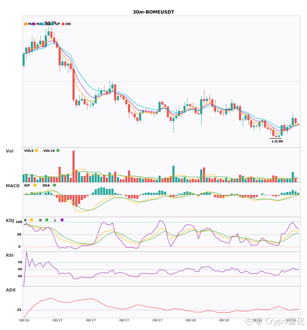Viewport: 307px width, 330px height.
Task: Click the green D legend swatch
Action: 47,220
